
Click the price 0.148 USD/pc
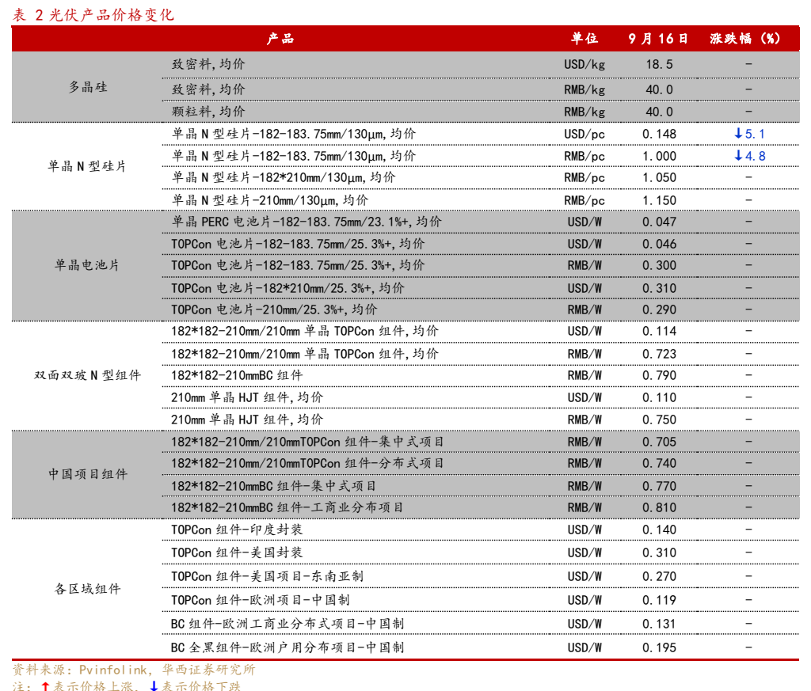click(x=660, y=134)
